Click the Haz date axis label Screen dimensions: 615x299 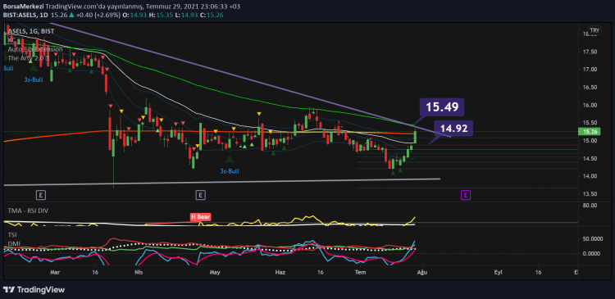[x=280, y=272]
